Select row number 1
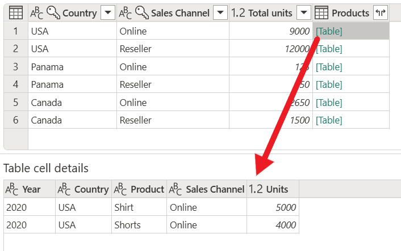The height and width of the screenshot is (251, 401). click(16, 31)
